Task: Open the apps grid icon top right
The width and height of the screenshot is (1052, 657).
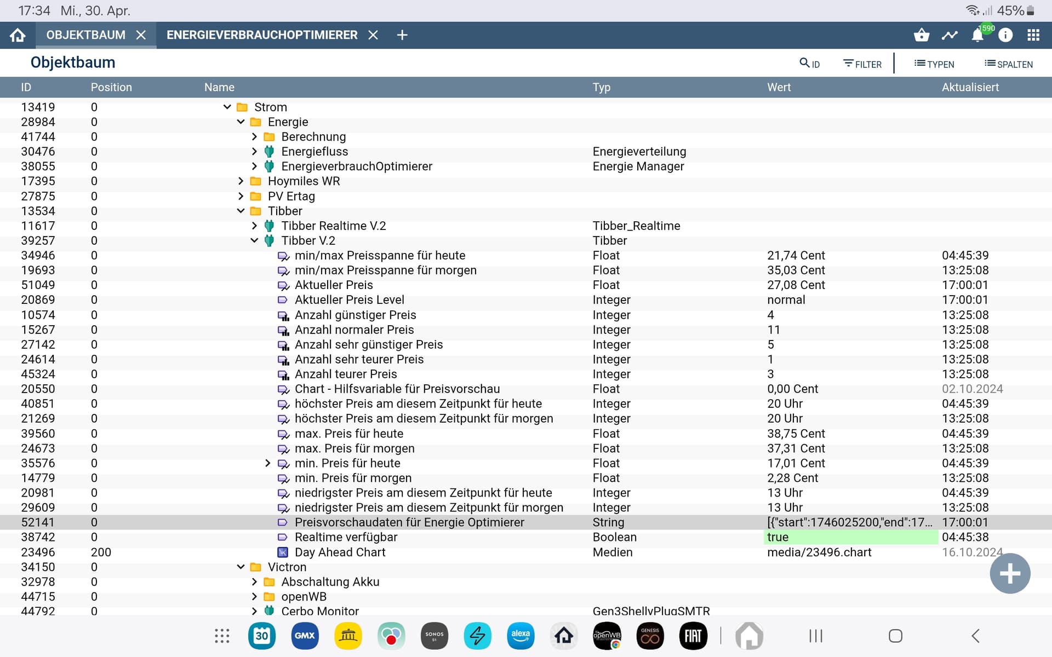Action: pos(1033,35)
